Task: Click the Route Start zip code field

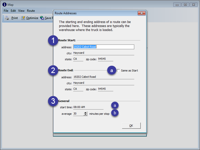Action: (105, 59)
